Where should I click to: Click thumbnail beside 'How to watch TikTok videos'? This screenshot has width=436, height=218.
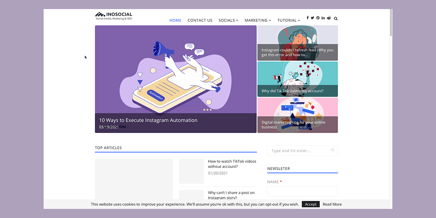(x=191, y=171)
